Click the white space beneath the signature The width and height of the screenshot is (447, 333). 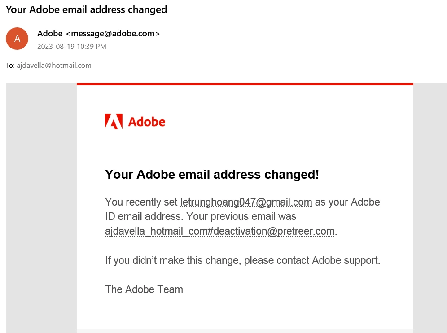(245, 312)
